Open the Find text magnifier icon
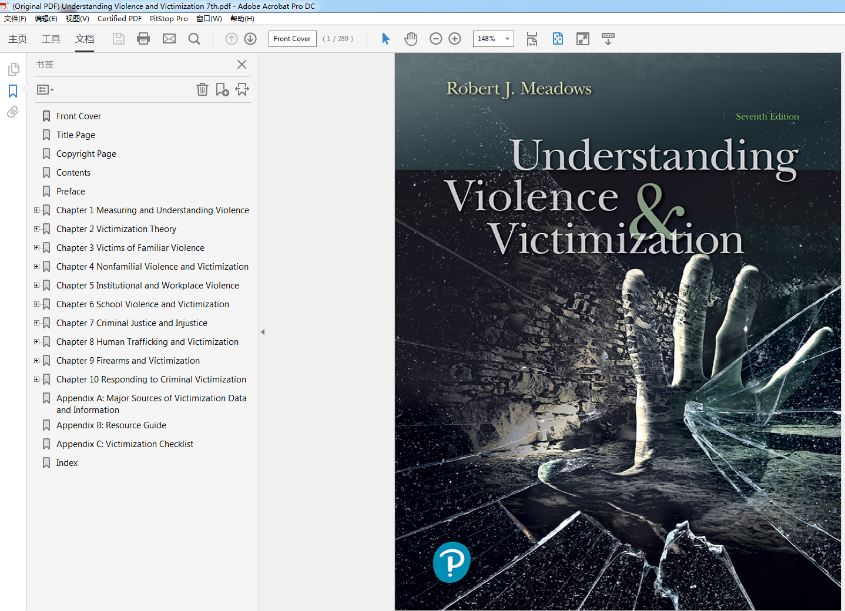This screenshot has width=845, height=611. [x=194, y=39]
